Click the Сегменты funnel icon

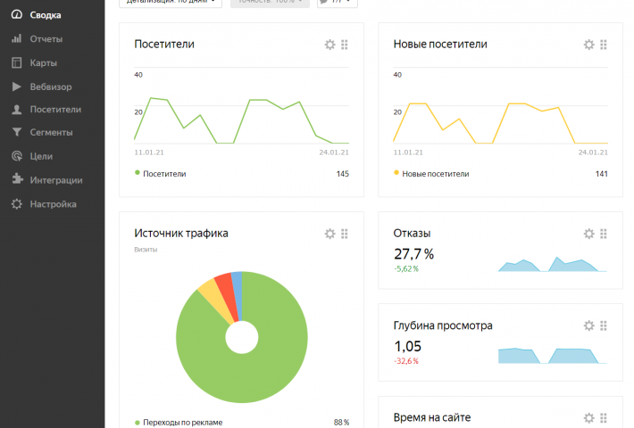[x=17, y=132]
